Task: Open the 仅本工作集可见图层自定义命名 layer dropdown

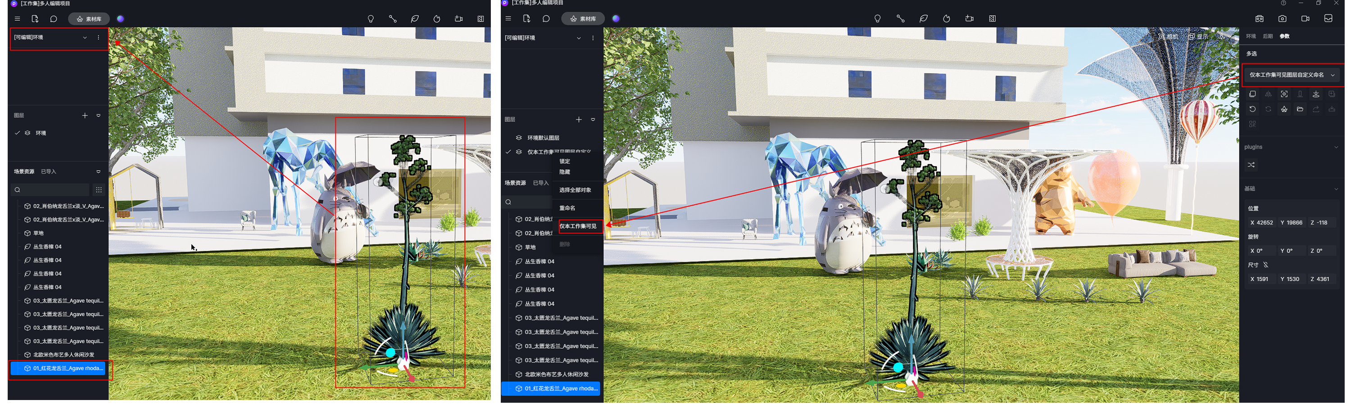Action: (x=1292, y=75)
